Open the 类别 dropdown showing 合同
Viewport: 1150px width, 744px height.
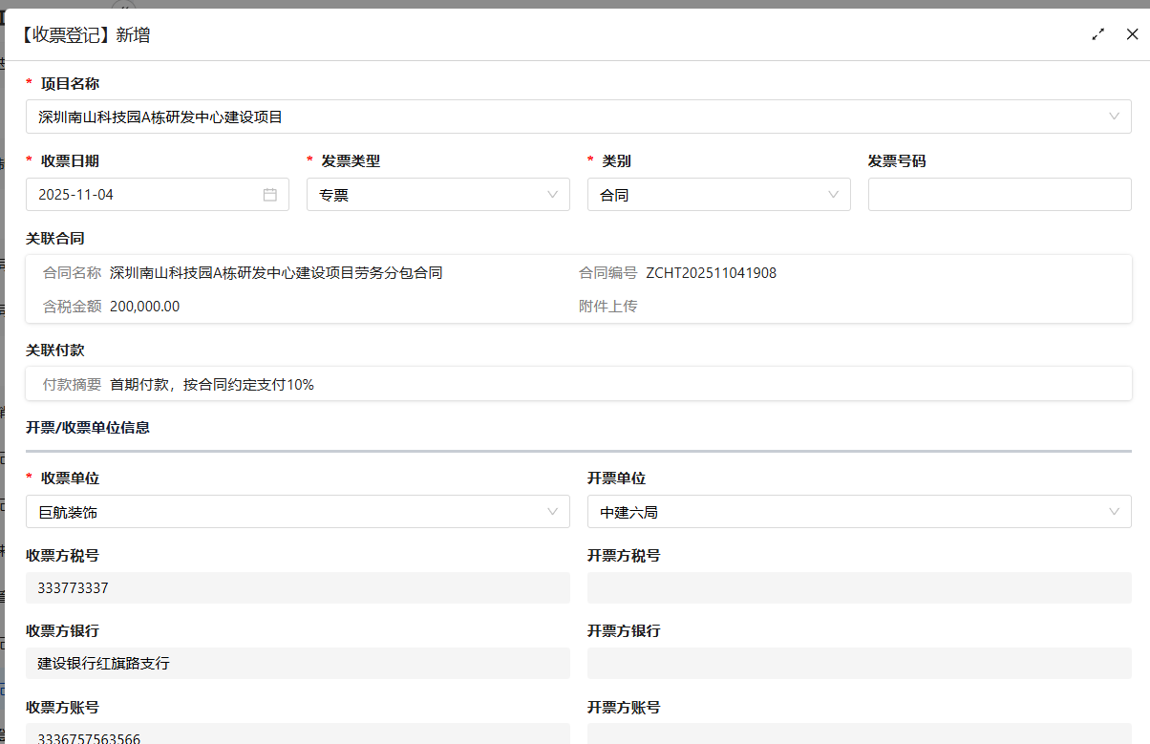pyautogui.click(x=718, y=195)
